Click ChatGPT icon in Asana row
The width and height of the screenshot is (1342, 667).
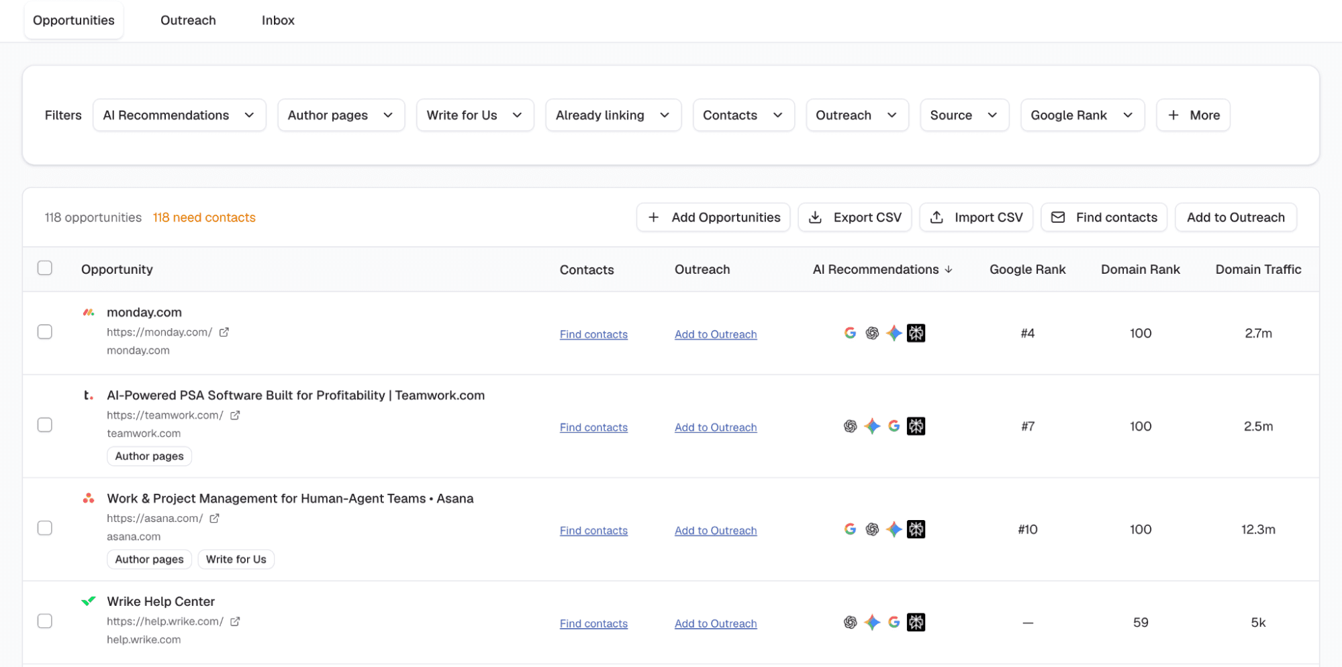point(872,529)
